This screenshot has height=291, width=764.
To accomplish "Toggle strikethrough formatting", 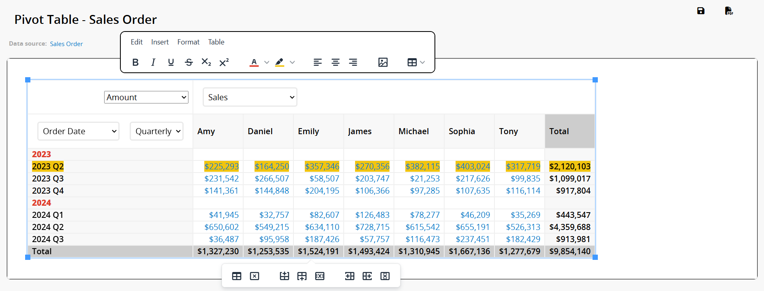I will coord(189,62).
